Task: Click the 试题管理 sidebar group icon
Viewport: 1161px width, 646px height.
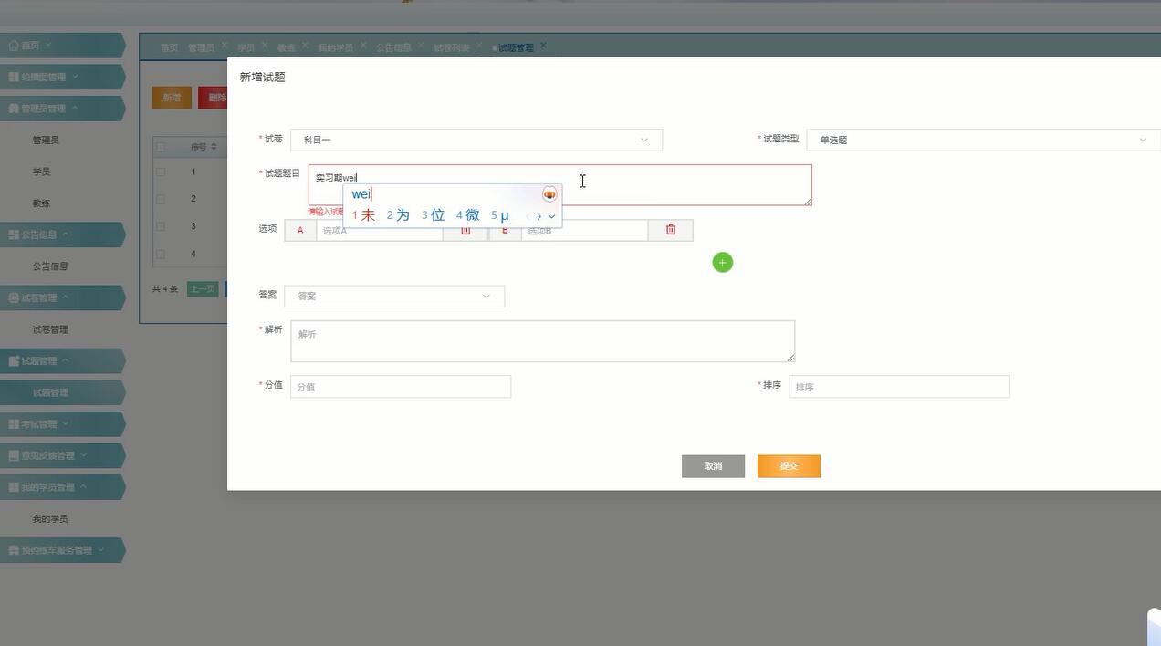Action: pos(14,361)
